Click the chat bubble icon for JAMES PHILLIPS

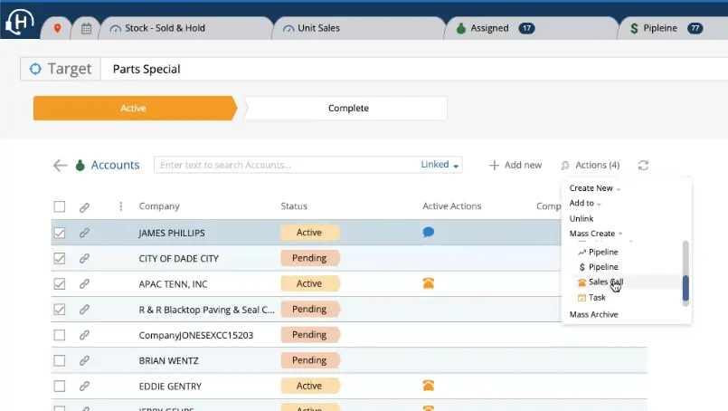pos(429,233)
